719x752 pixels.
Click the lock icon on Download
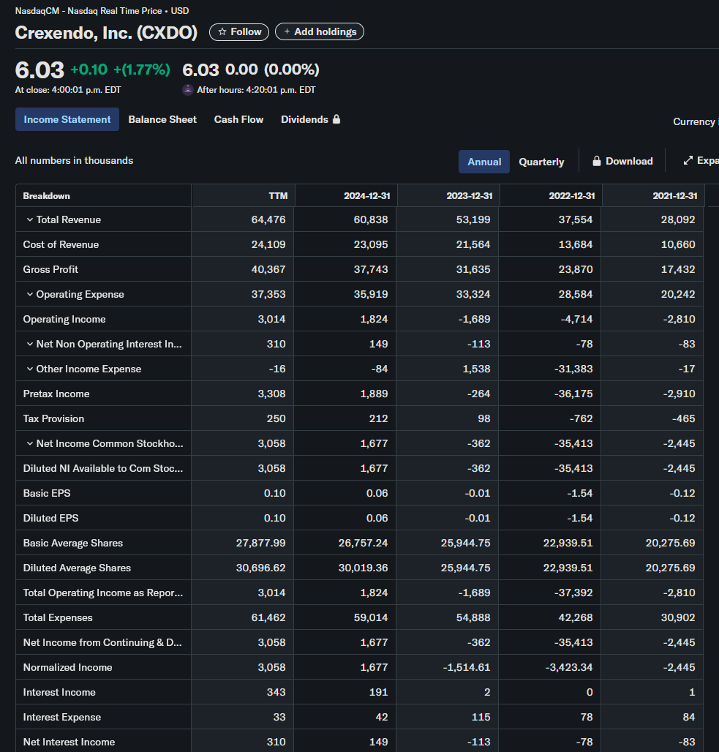click(x=597, y=161)
